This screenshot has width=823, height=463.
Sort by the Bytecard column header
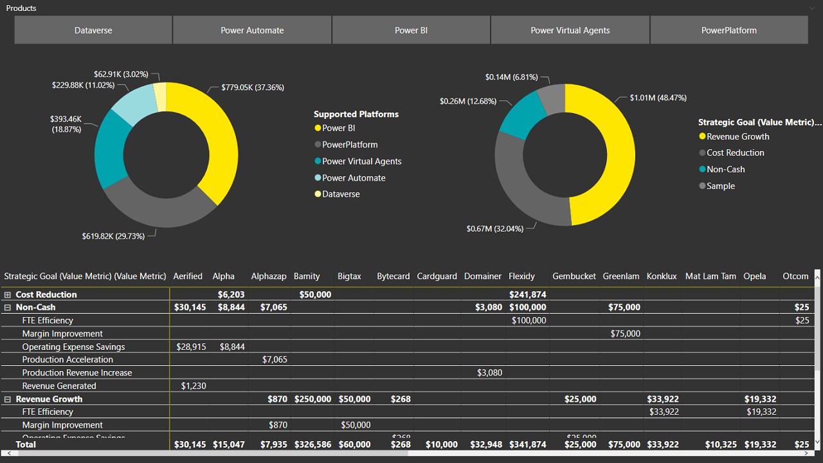(x=393, y=276)
